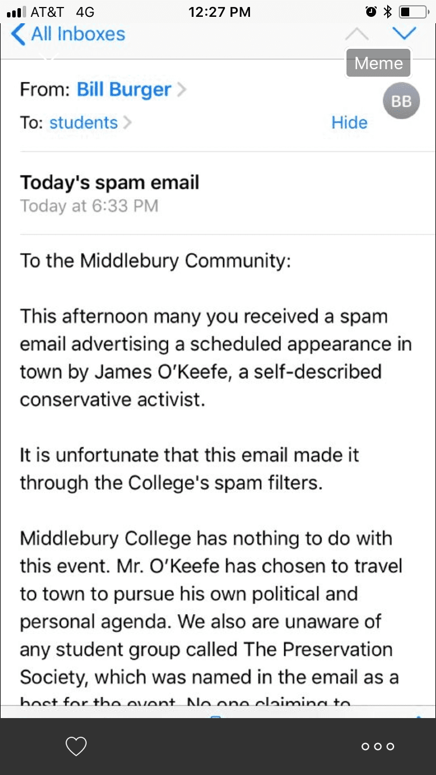The height and width of the screenshot is (775, 436).
Task: Tap the heart icon to like
Action: pyautogui.click(x=76, y=746)
